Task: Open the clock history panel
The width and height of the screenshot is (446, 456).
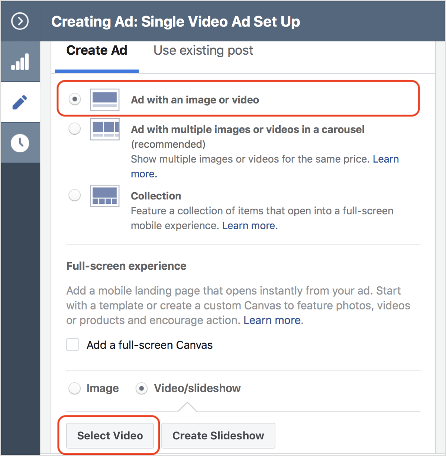Action: pos(20,143)
